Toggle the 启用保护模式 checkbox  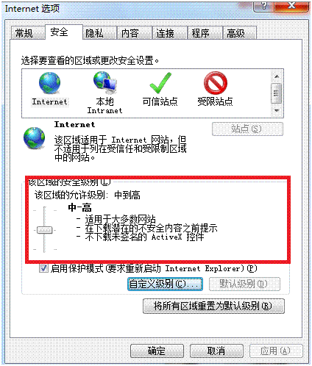(x=43, y=268)
